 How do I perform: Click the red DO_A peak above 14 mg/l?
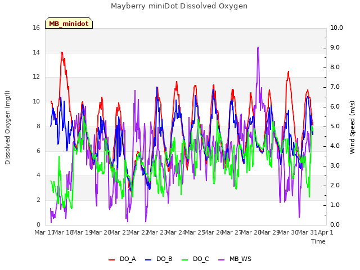[x=62, y=52]
